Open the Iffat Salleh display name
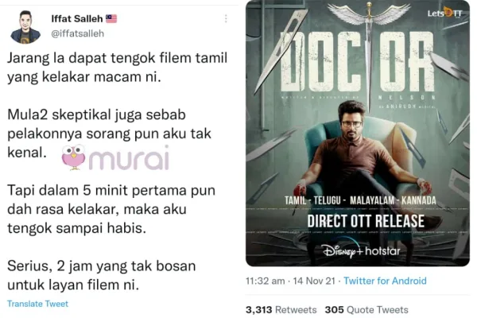477x318 pixels. pyautogui.click(x=77, y=19)
